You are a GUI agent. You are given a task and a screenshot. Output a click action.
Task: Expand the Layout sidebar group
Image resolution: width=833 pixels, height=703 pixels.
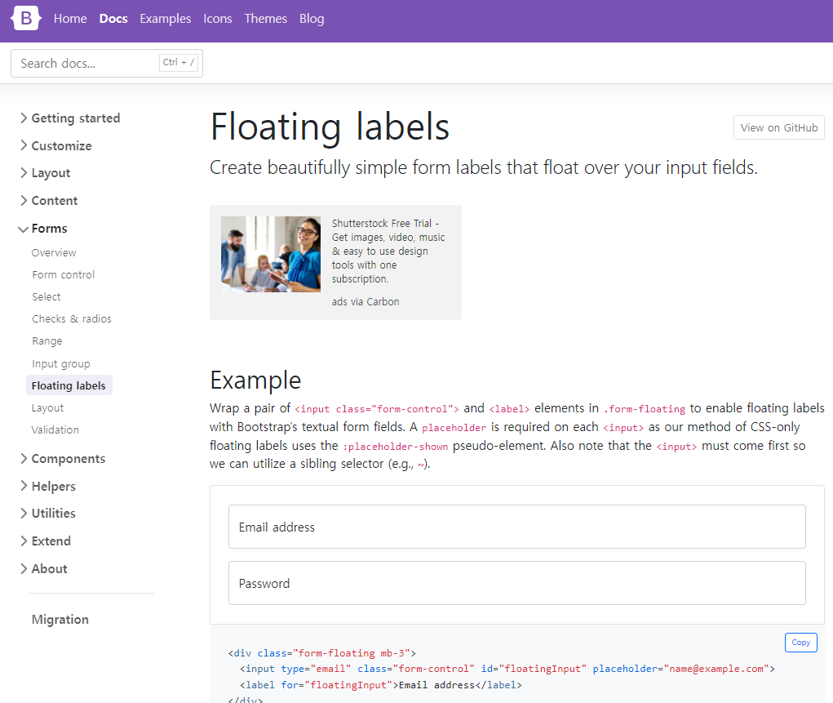(45, 173)
